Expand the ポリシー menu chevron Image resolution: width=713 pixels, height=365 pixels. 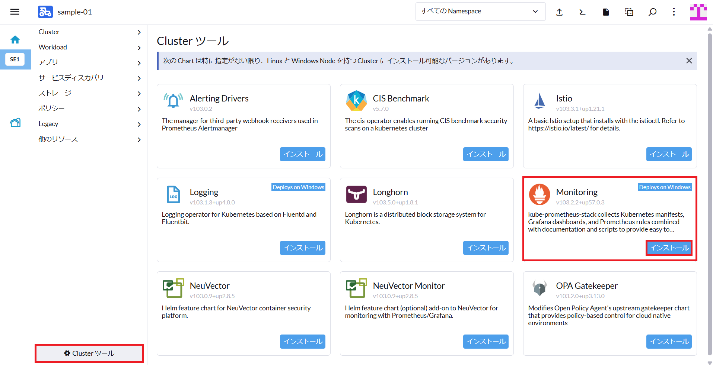(x=139, y=109)
